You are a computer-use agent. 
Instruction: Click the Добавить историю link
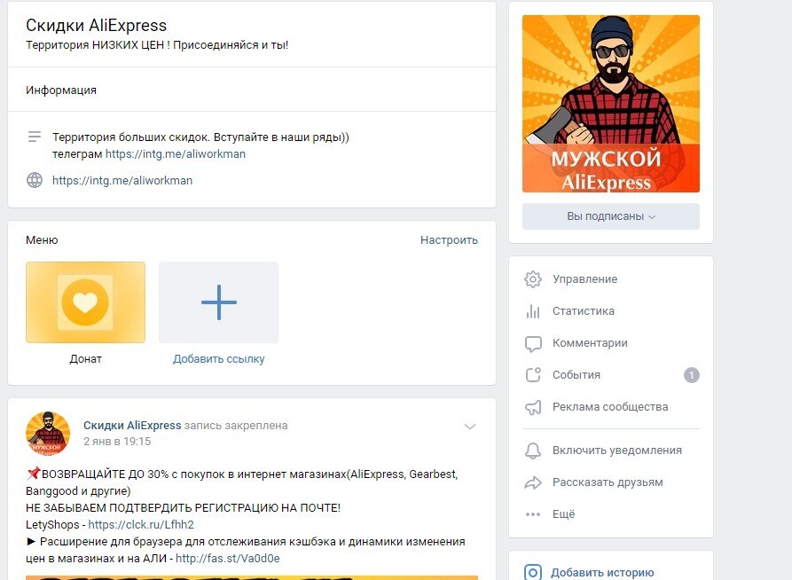tap(602, 572)
